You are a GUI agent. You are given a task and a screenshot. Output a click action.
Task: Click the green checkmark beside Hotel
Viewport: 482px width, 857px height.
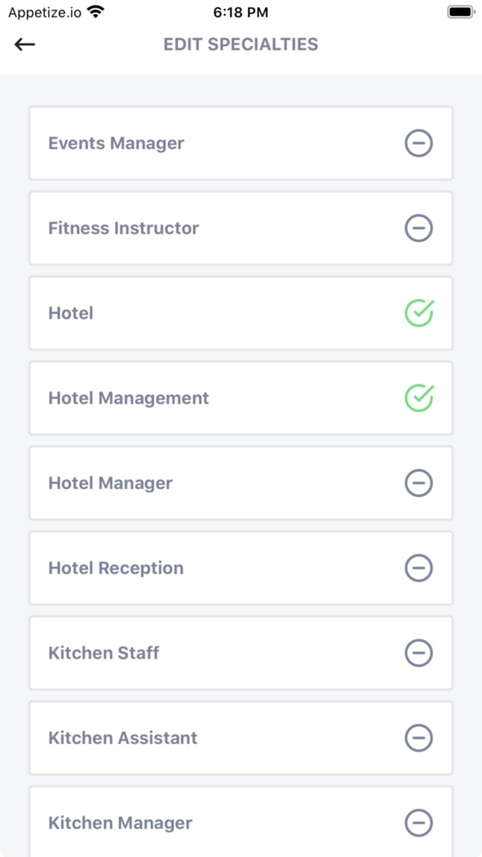[x=419, y=313]
